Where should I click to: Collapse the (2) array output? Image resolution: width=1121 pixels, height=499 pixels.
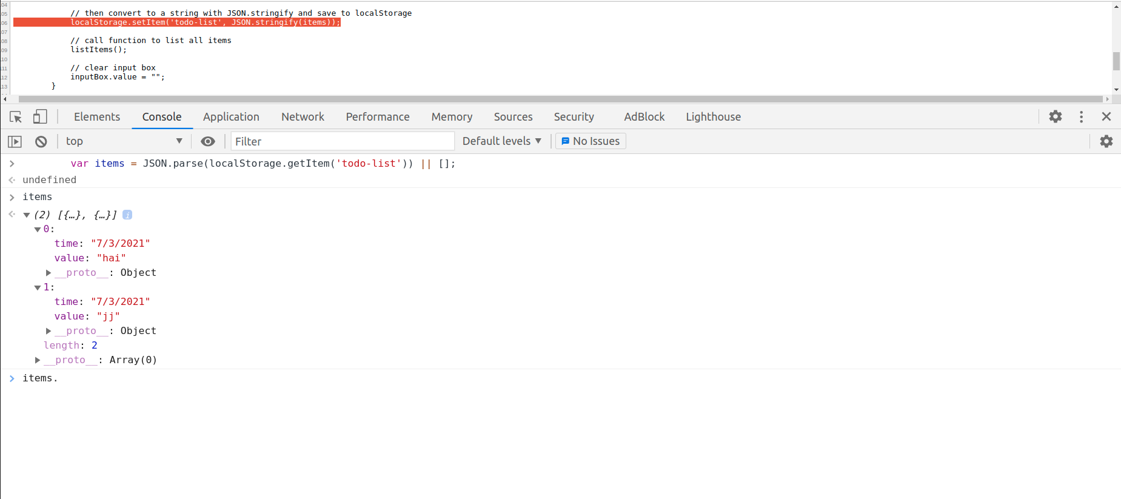pyautogui.click(x=27, y=215)
